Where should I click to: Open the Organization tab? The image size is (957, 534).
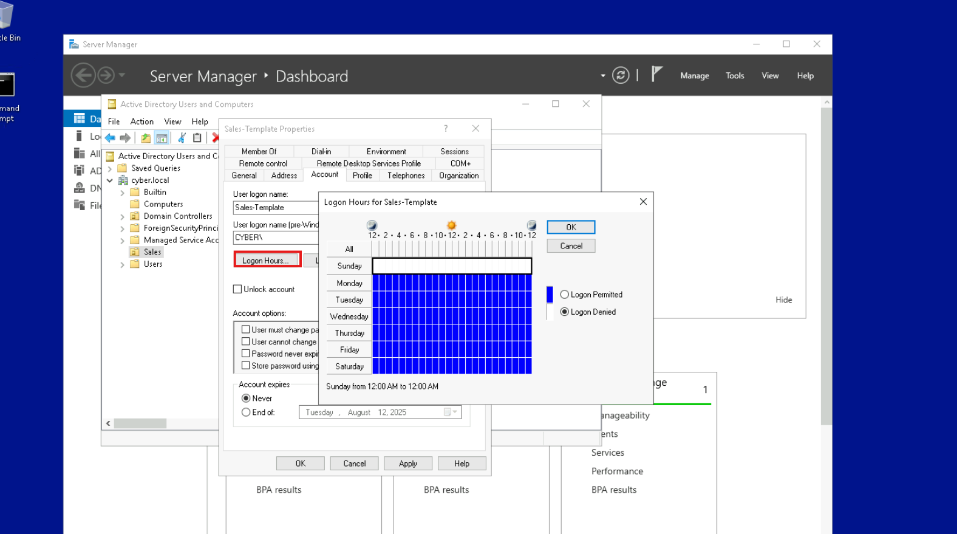(x=458, y=176)
